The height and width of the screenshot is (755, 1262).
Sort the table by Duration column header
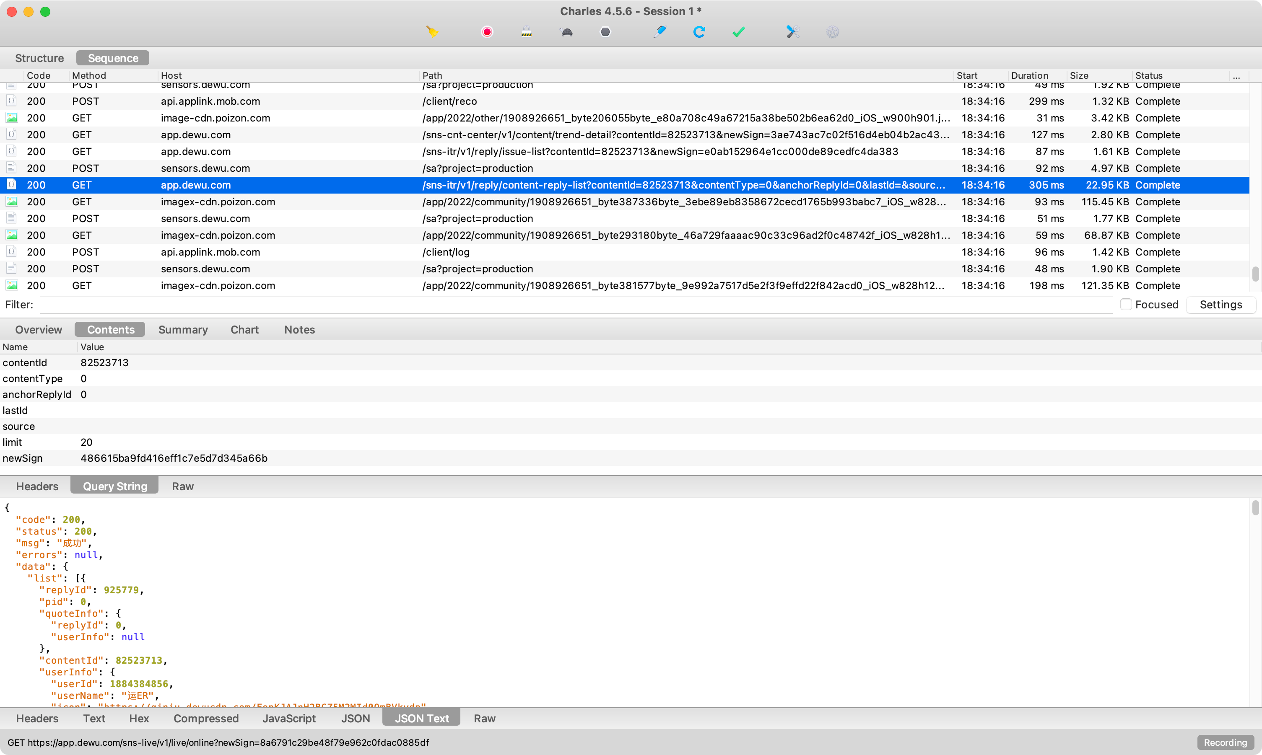pyautogui.click(x=1029, y=75)
